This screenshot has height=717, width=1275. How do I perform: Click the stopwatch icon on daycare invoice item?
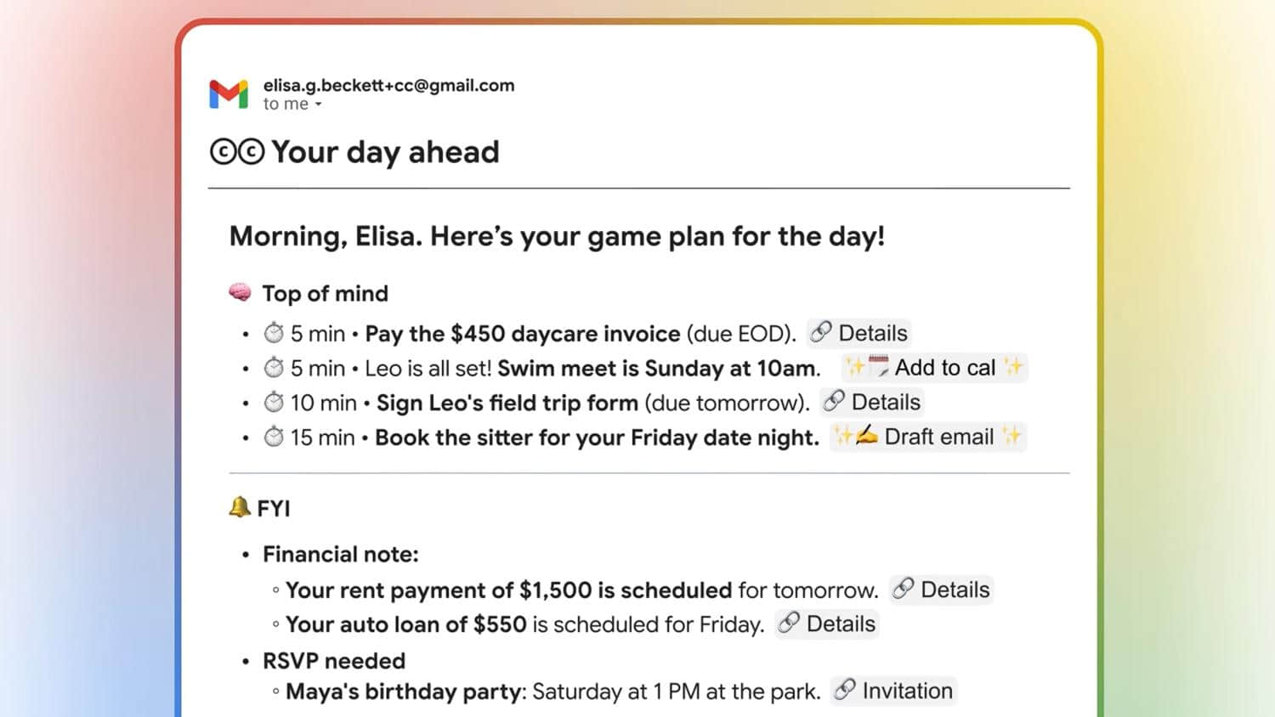pos(274,333)
